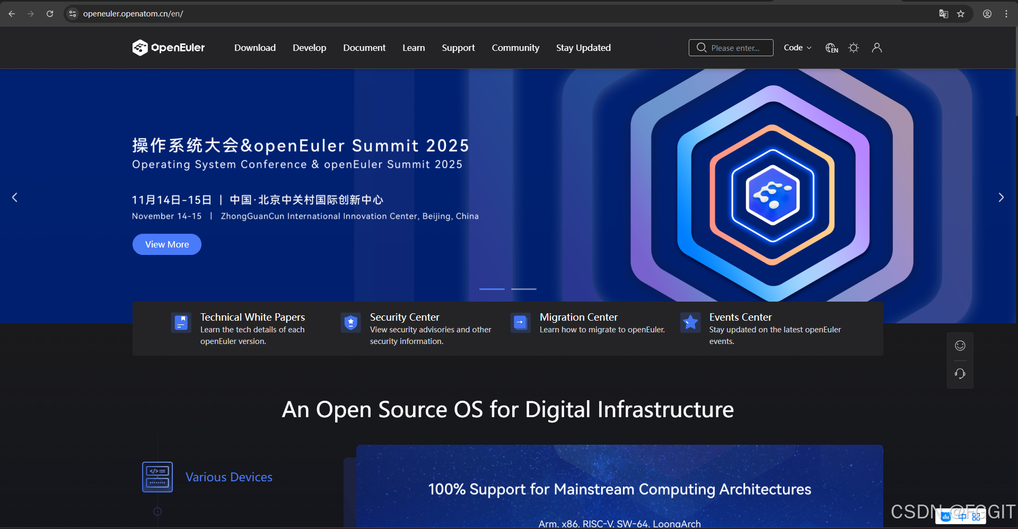Viewport: 1018px width, 529px height.
Task: Click the site search input field
Action: [x=731, y=48]
